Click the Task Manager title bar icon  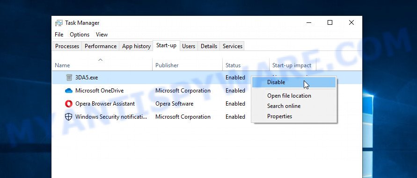59,23
